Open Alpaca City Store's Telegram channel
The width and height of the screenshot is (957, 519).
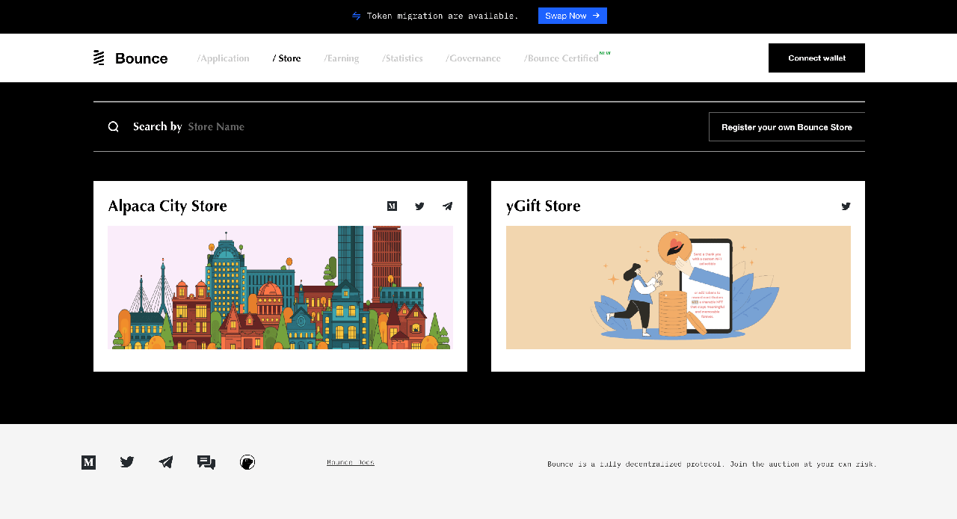447,206
